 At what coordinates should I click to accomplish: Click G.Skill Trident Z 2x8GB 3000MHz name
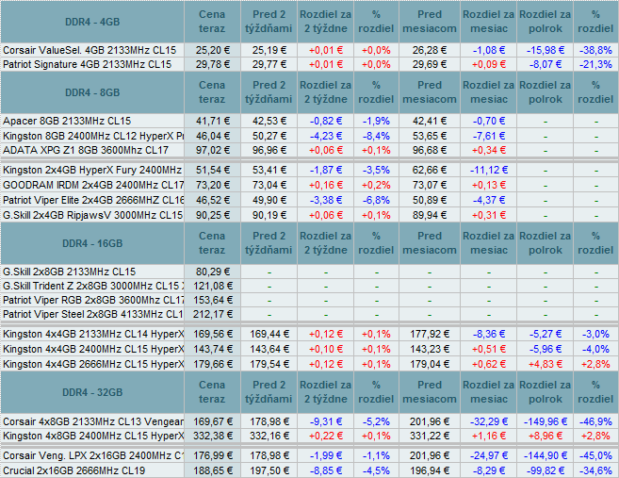pos(93,286)
